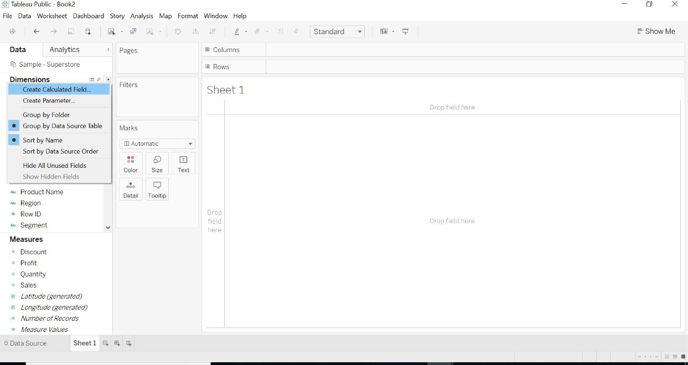The height and width of the screenshot is (365, 688).
Task: Select the Profit measure
Action: coord(29,263)
